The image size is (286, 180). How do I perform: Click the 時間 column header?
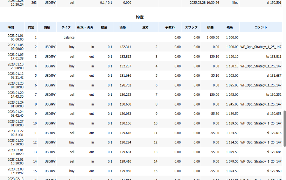(11, 27)
